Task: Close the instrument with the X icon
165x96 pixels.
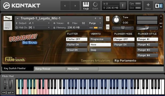Action: pyautogui.click(x=161, y=16)
